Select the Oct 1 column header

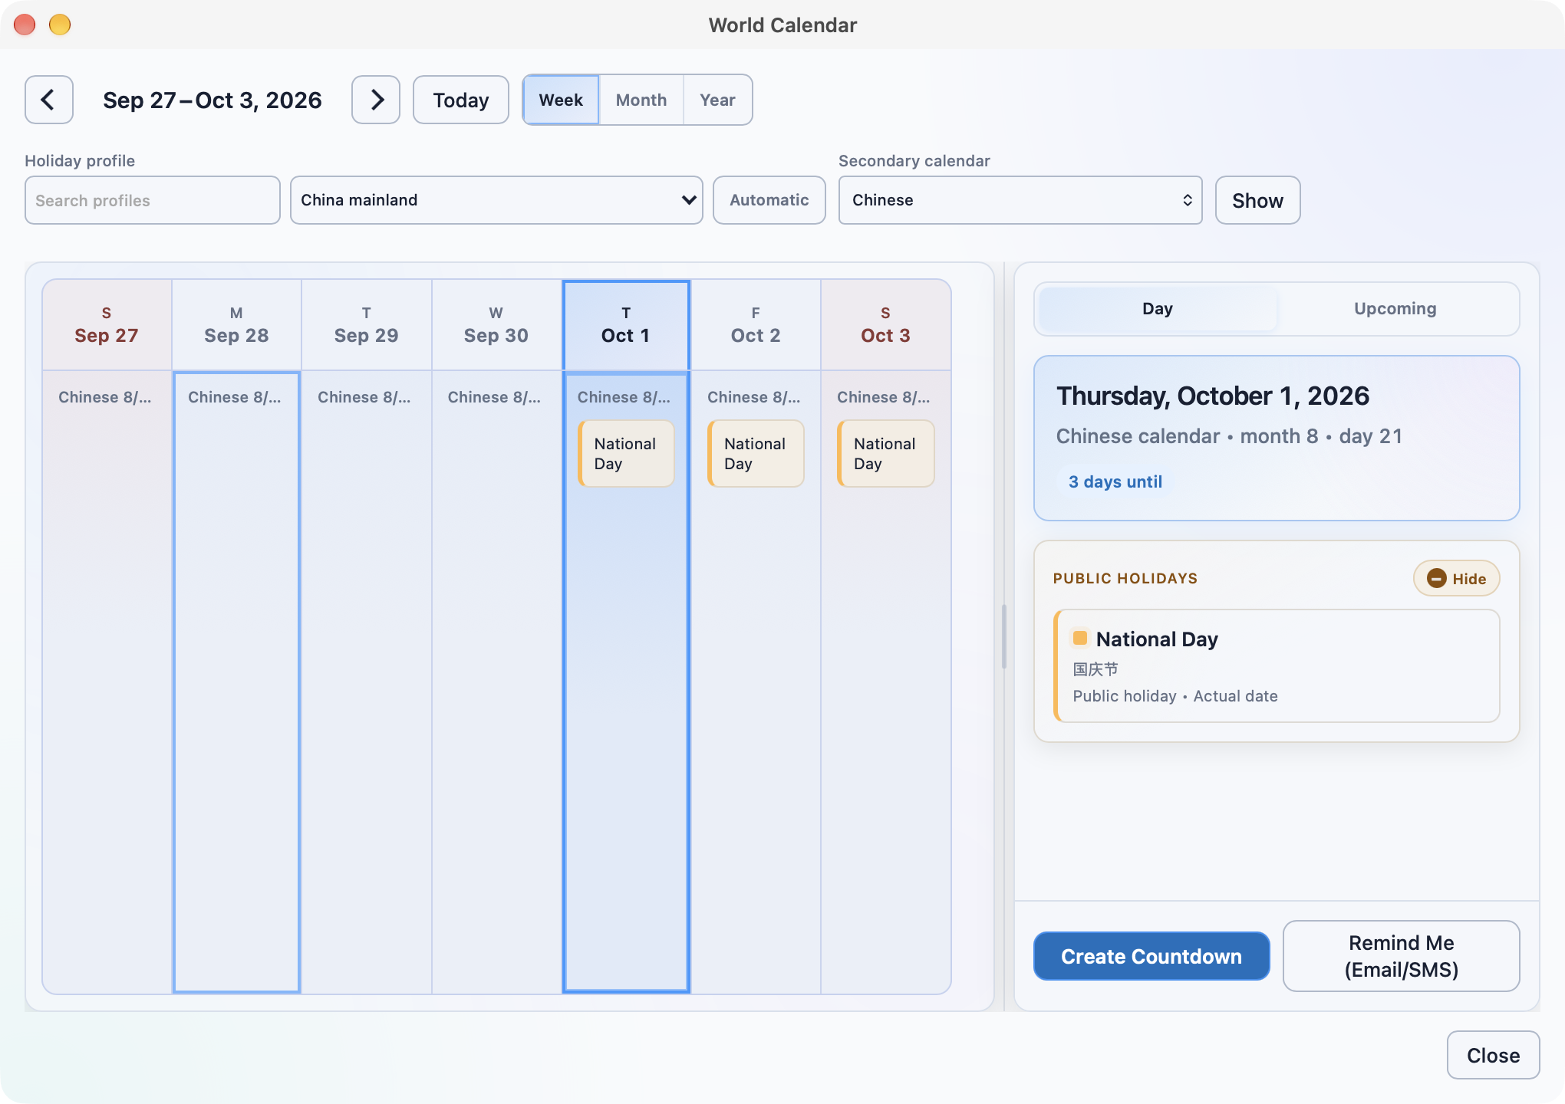[626, 325]
